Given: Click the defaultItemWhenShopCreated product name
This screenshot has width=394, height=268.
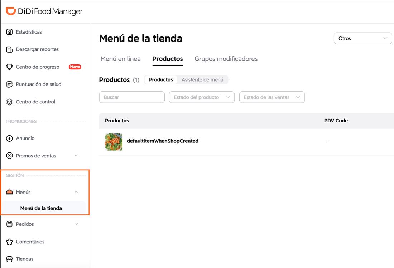Looking at the screenshot, I should [x=163, y=141].
